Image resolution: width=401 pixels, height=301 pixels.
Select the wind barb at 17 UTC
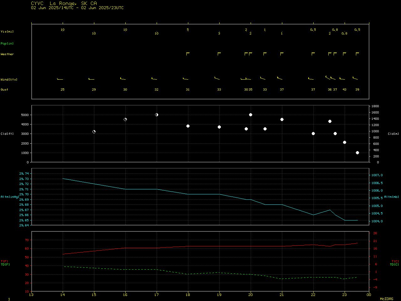click(x=154, y=78)
